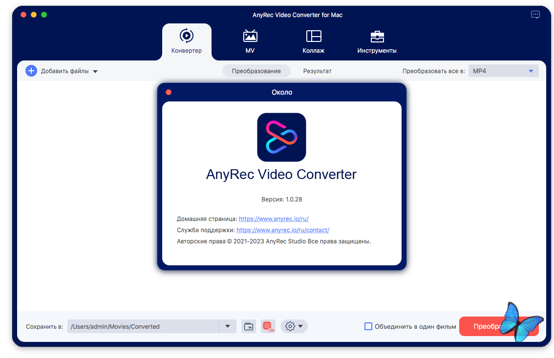
Task: Click the save path input field
Action: 143,326
